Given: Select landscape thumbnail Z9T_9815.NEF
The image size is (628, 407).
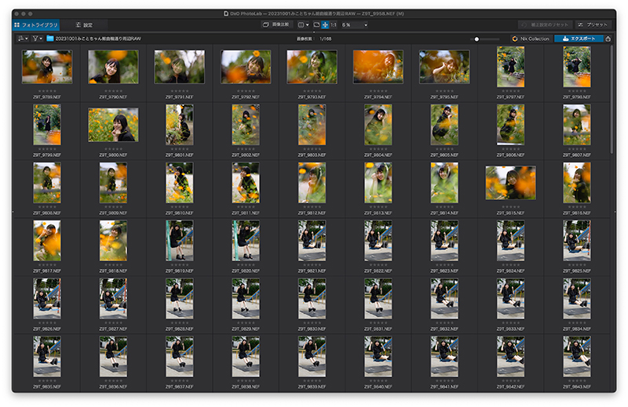Looking at the screenshot, I should coord(511,183).
